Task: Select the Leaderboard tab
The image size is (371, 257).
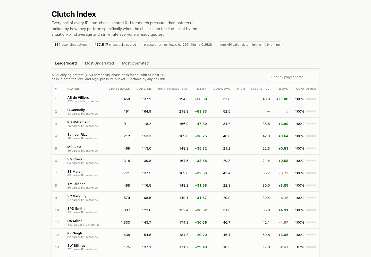Action: click(x=66, y=63)
